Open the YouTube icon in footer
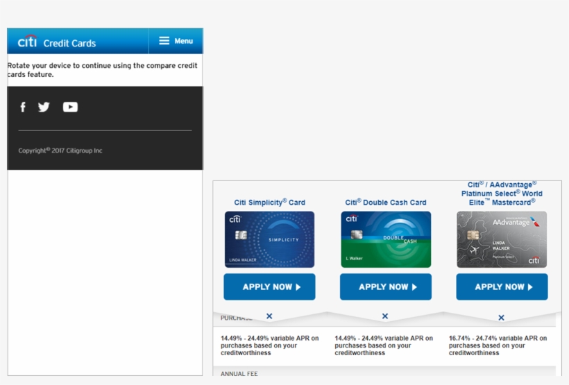The width and height of the screenshot is (569, 385). [70, 107]
